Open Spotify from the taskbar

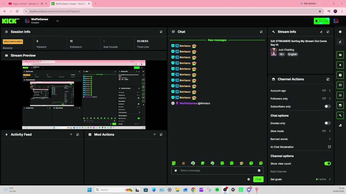(x=217, y=190)
